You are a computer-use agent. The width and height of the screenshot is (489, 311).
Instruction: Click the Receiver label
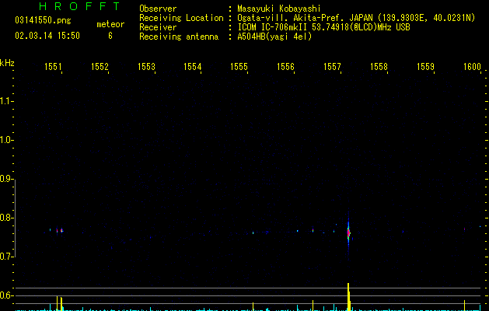click(158, 27)
